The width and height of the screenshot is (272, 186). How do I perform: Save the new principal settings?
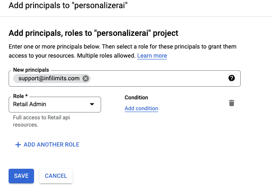click(21, 176)
